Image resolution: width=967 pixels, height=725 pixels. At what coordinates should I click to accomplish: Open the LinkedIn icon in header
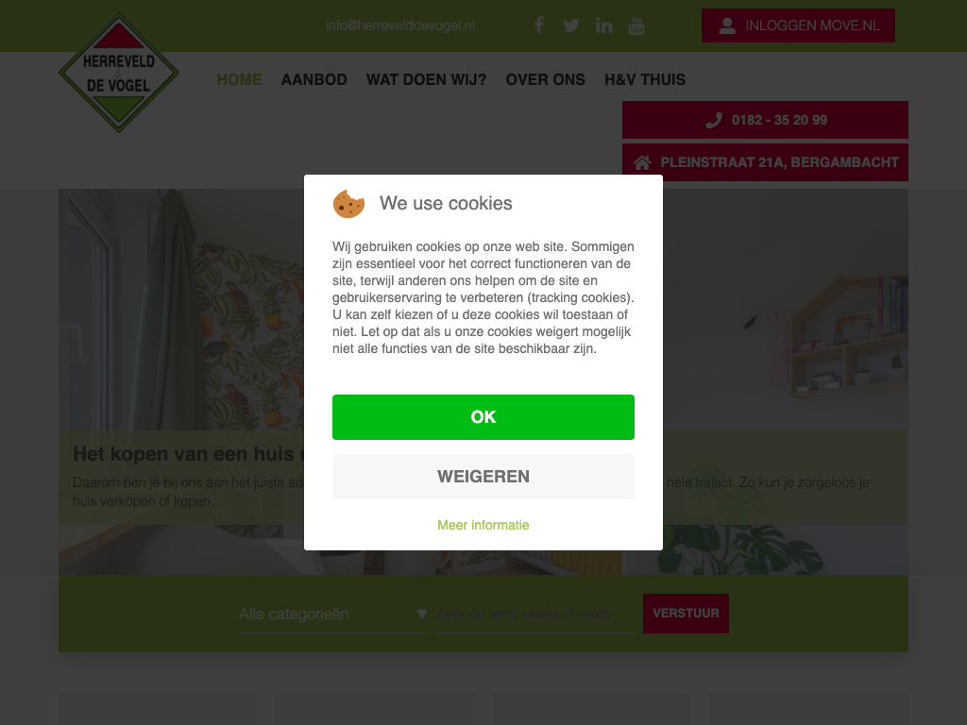pyautogui.click(x=603, y=25)
